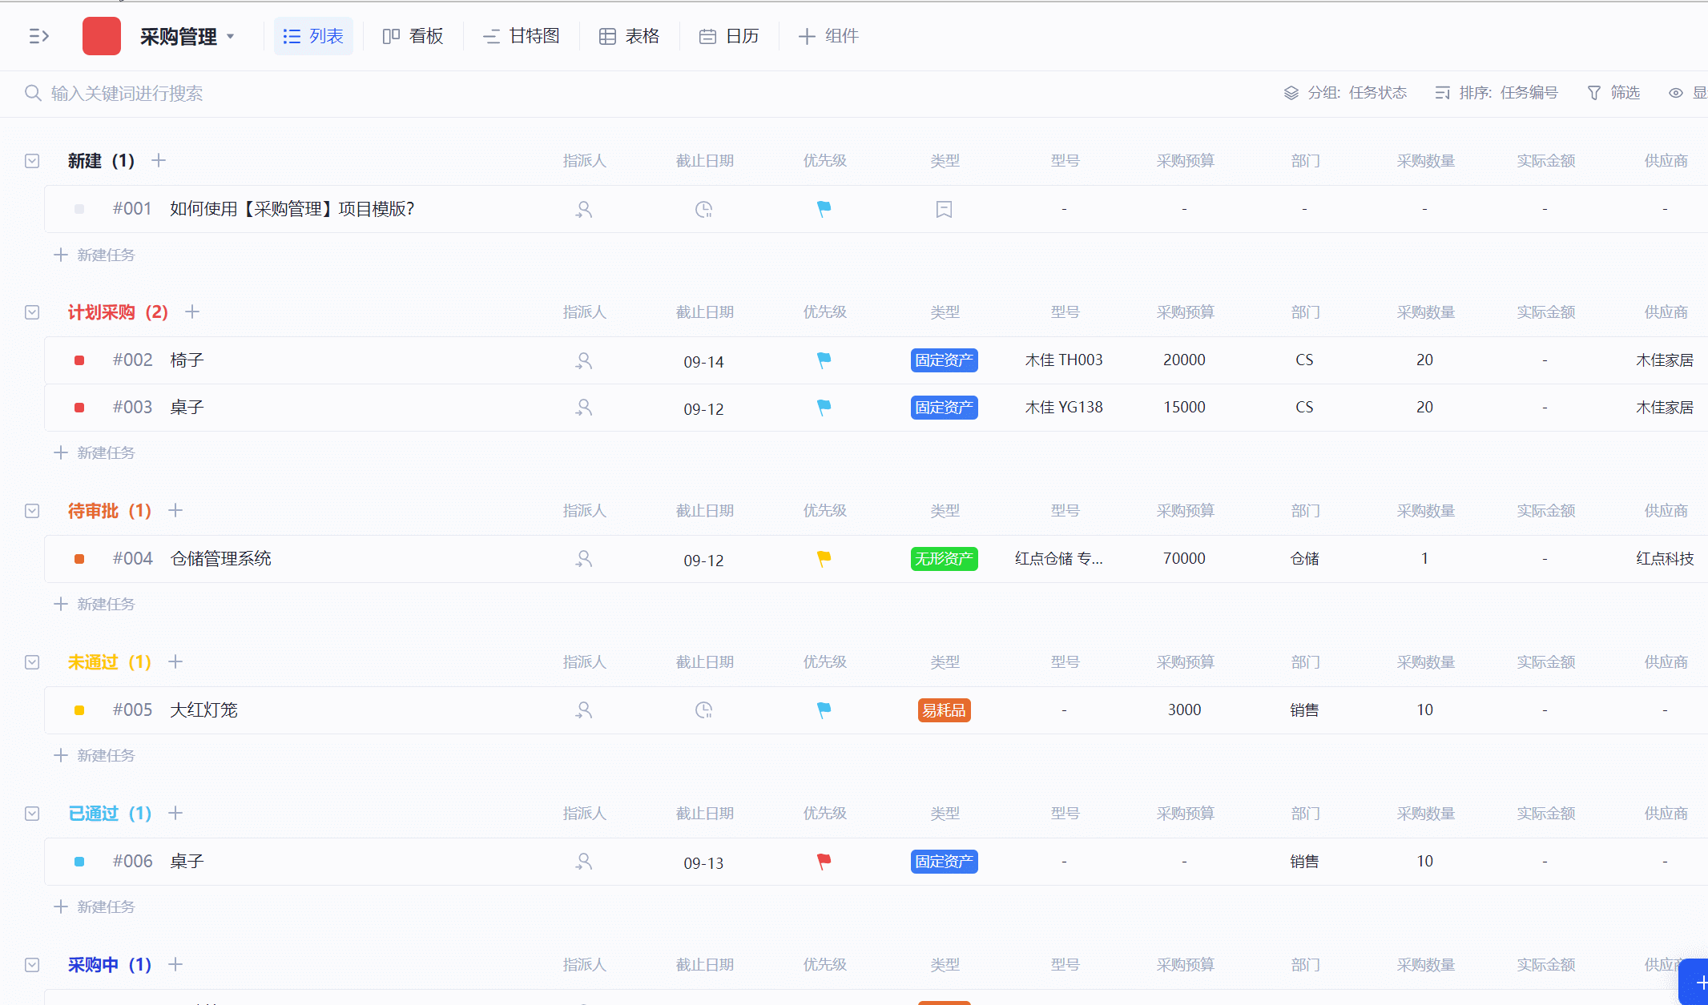
Task: Click red priority flag on task #006
Action: [x=824, y=862]
